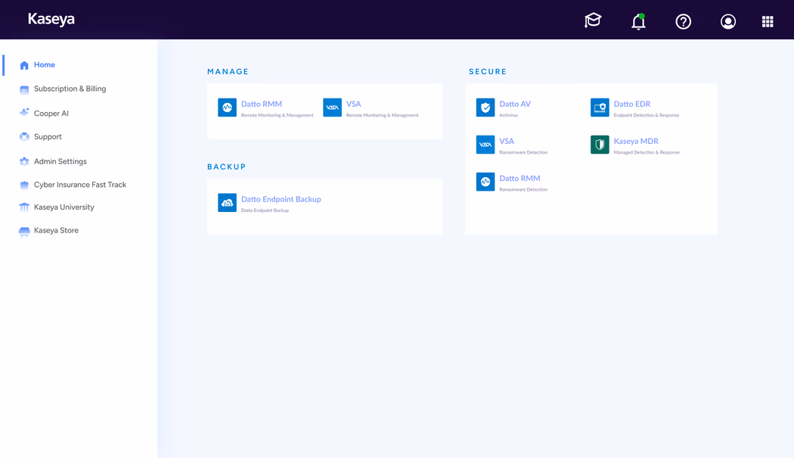Click the Datto Endpoint Backup cloud icon
794x458 pixels.
(228, 203)
